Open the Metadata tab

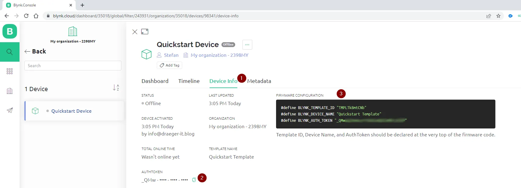259,81
